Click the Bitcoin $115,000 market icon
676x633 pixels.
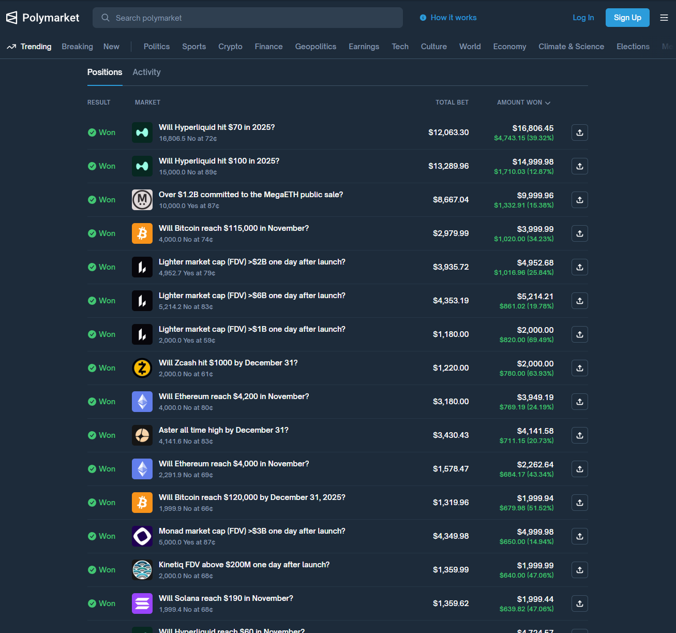pyautogui.click(x=142, y=233)
